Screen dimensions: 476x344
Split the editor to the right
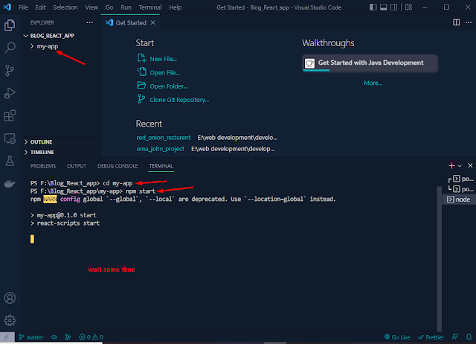456,22
